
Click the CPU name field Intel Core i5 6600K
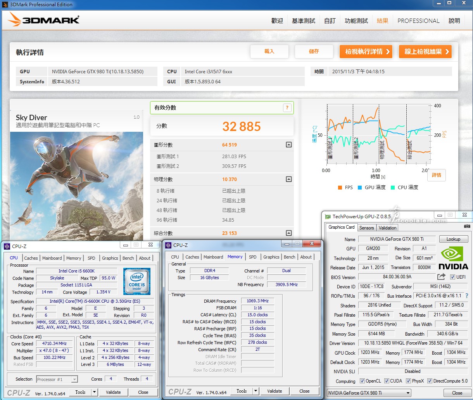click(76, 271)
